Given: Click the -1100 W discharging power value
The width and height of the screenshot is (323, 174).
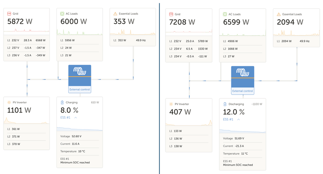Looking at the screenshot, I should (x=257, y=104).
